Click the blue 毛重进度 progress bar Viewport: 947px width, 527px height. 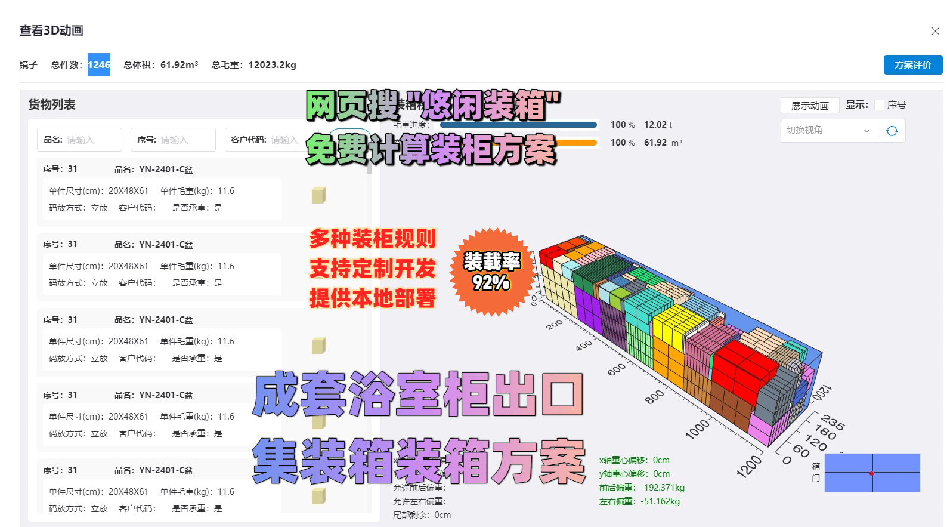[x=518, y=125]
